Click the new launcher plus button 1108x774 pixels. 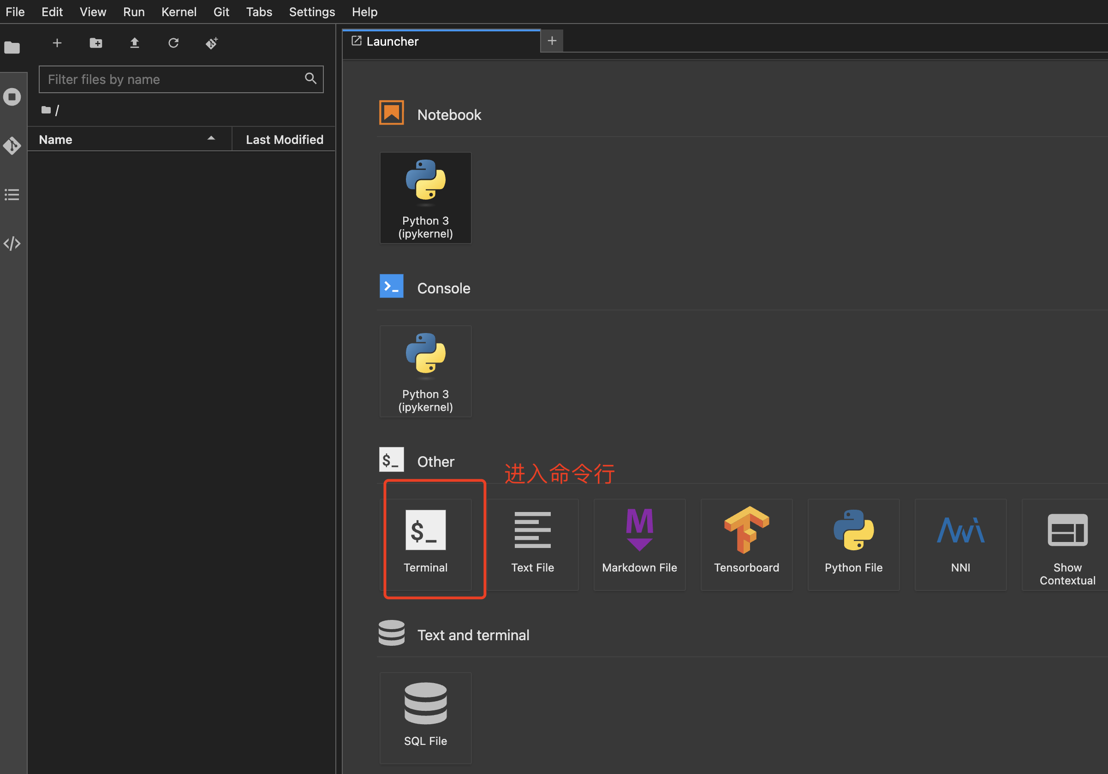(57, 43)
